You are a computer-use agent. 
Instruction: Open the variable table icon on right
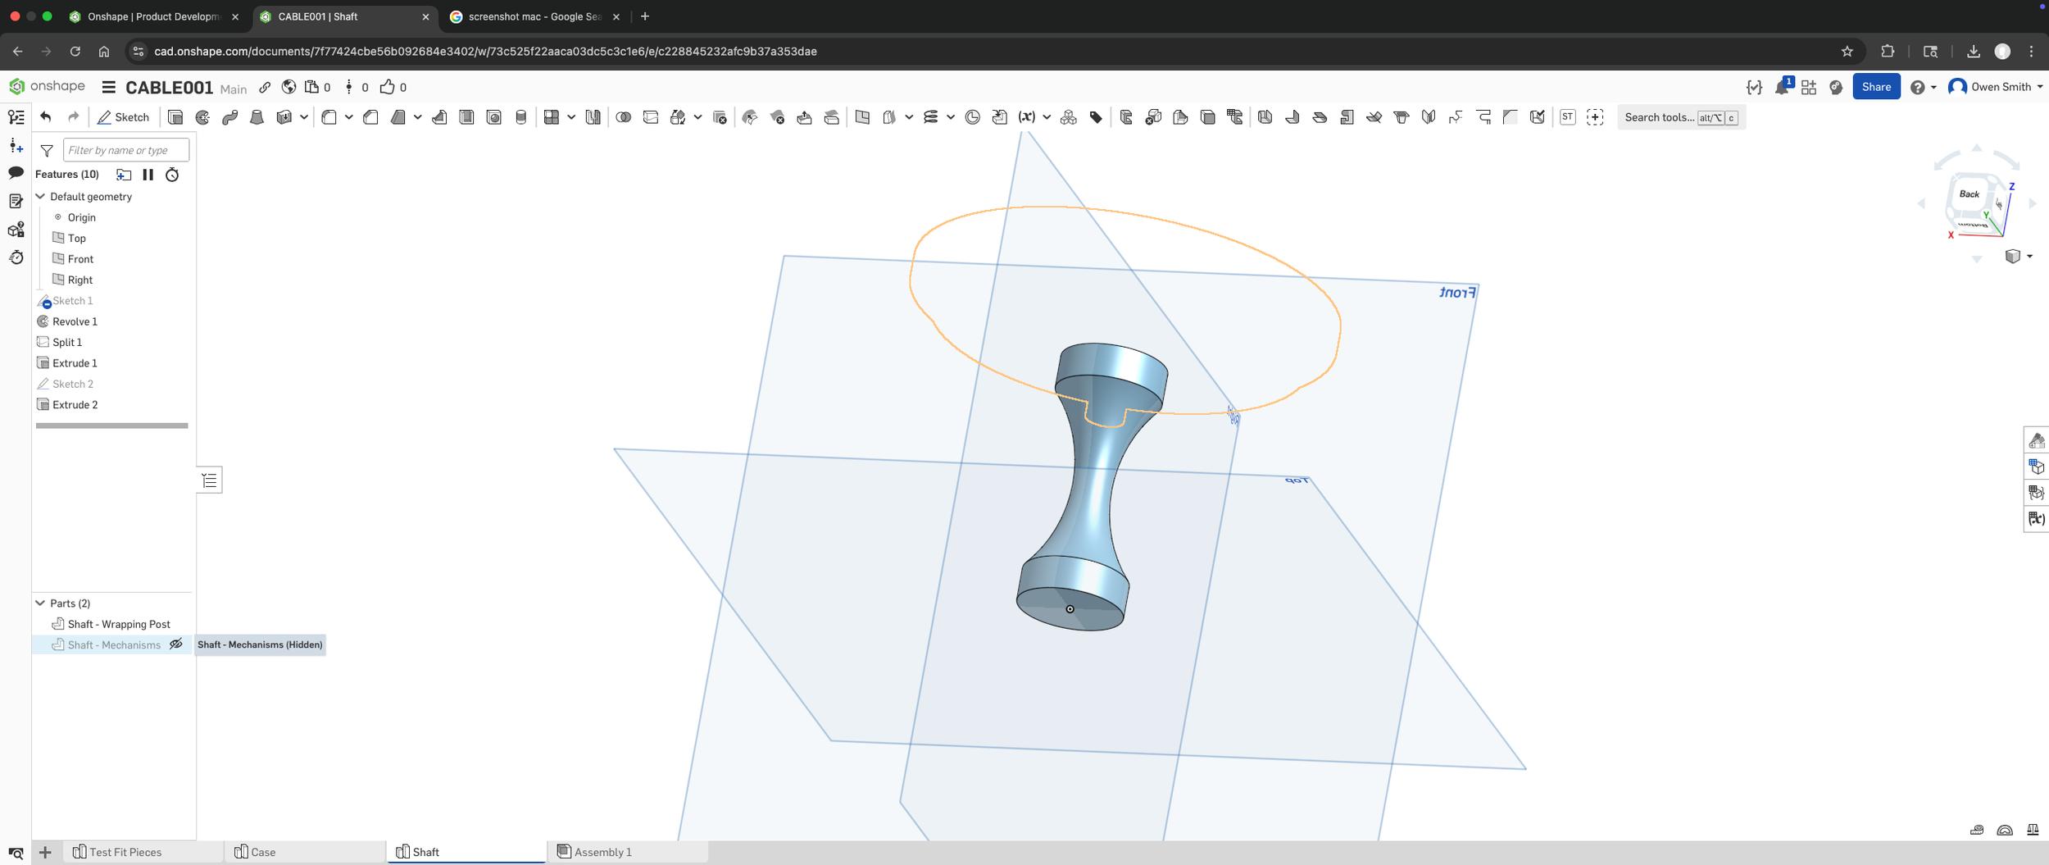coord(2037,518)
